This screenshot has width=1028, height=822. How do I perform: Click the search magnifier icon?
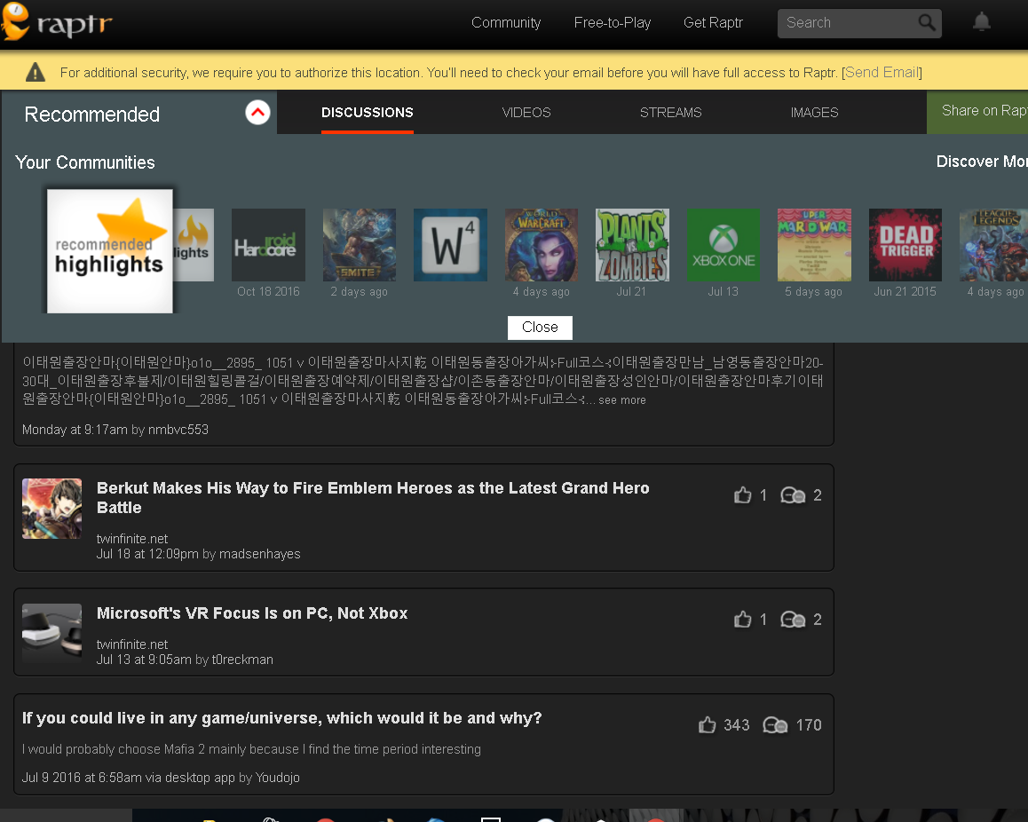click(x=927, y=23)
